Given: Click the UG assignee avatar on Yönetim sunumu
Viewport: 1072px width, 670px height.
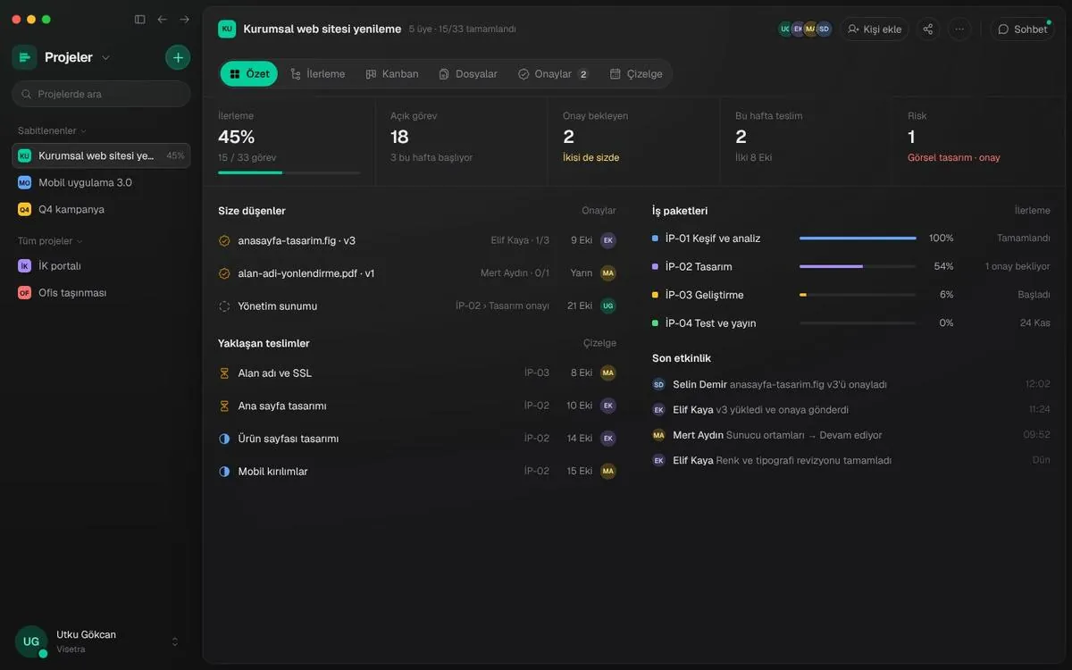Looking at the screenshot, I should (x=608, y=306).
